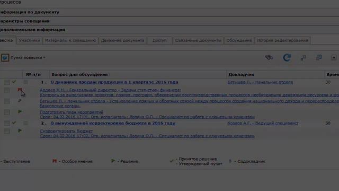This screenshot has width=339, height=191.
Task: Click the 'Особое мнение' legend label
Action: pos(77,161)
